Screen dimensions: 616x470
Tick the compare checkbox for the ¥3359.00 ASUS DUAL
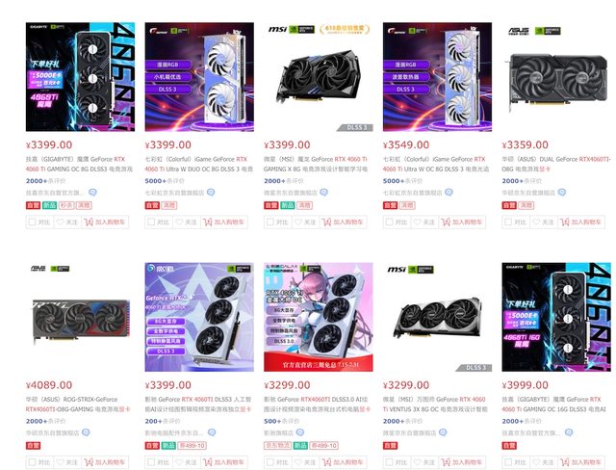508,222
